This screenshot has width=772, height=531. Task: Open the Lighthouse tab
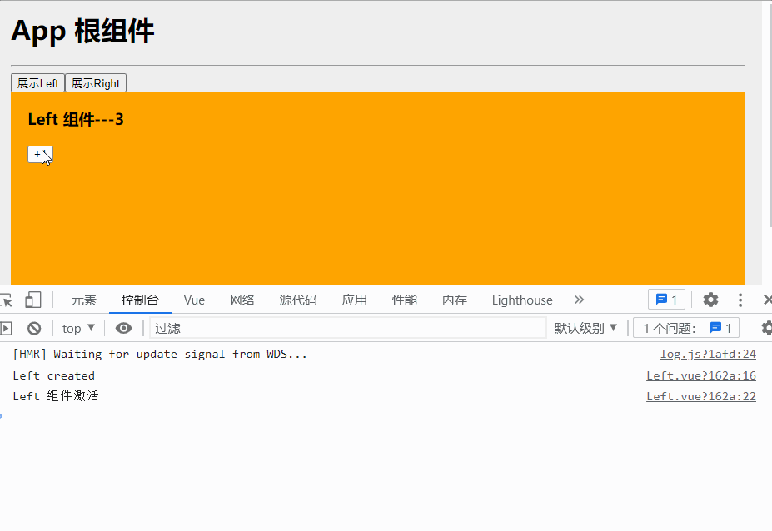pyautogui.click(x=522, y=300)
